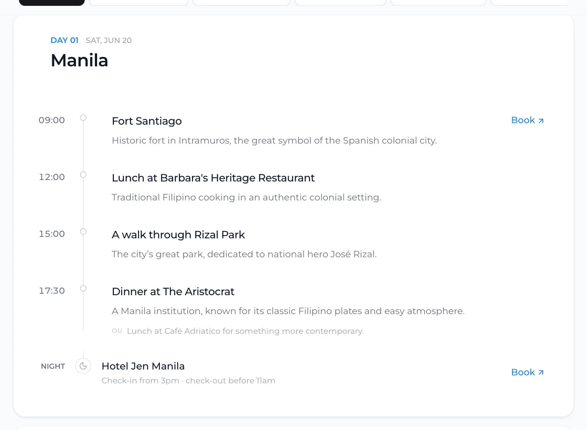Select the 17:30 timeline marker circle

83,288
